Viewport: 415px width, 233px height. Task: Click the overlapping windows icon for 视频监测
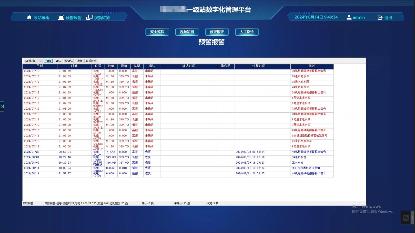coord(89,17)
